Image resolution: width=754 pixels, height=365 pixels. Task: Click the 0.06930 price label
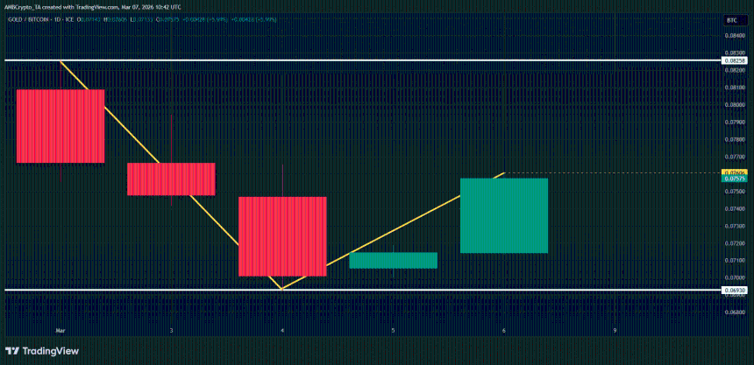coord(734,290)
